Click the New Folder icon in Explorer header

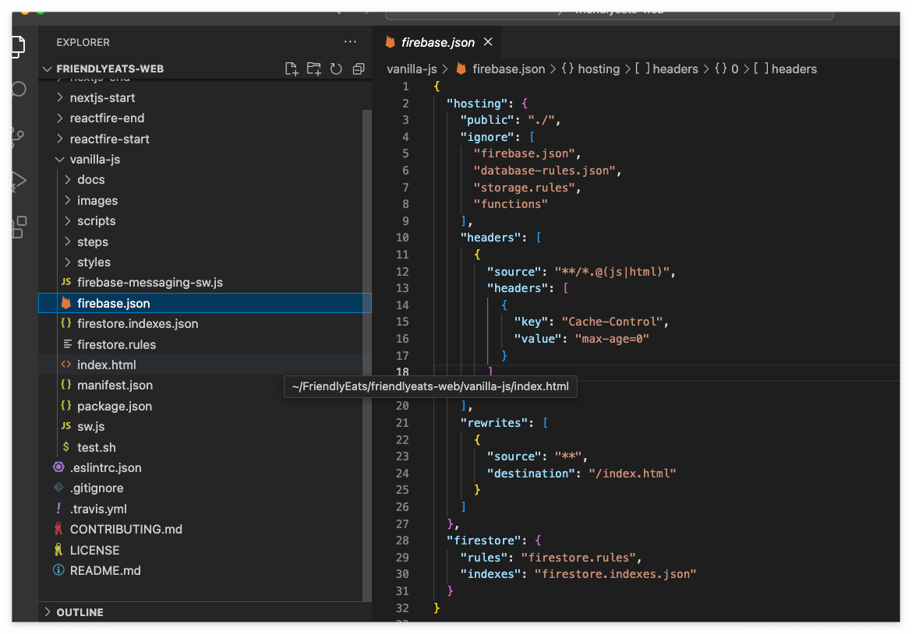point(314,69)
